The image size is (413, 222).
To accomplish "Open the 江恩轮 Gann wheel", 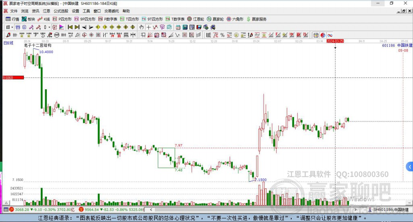I will [196, 19].
